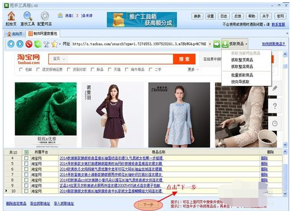Image resolution: width=290 pixels, height=211 pixels.
Task: Open the 宝贝 search type dropdown
Action: pos(59,59)
